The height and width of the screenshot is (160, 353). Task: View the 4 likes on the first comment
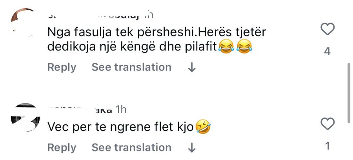coord(328,51)
